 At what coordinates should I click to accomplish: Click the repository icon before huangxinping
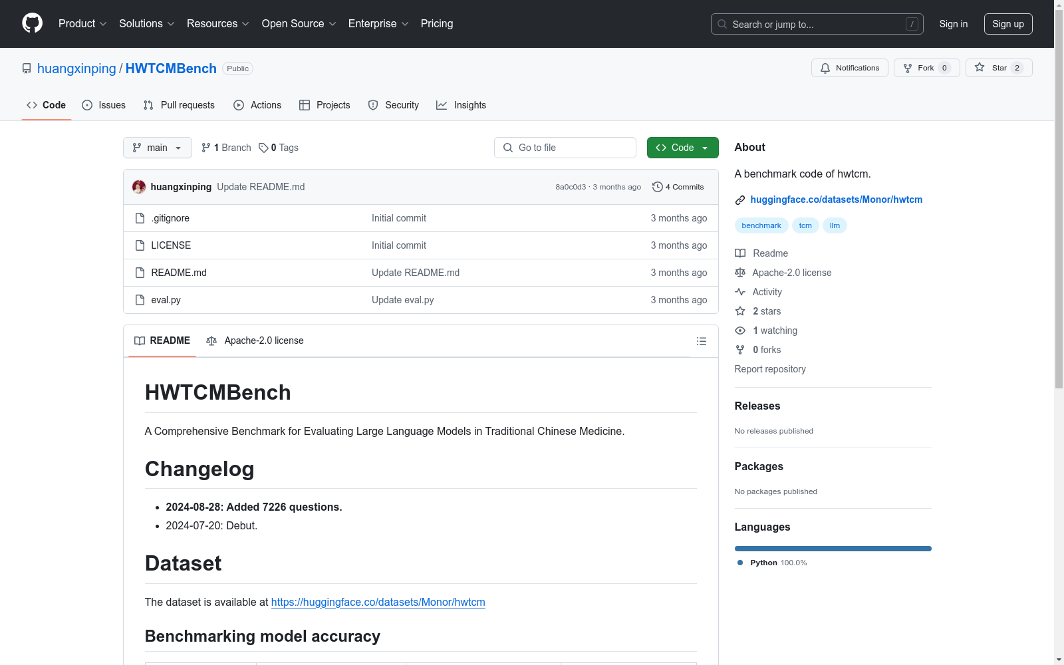(x=27, y=68)
